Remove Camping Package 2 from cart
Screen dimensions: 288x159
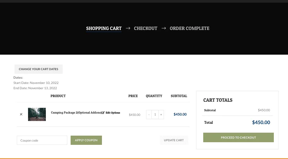point(21,115)
